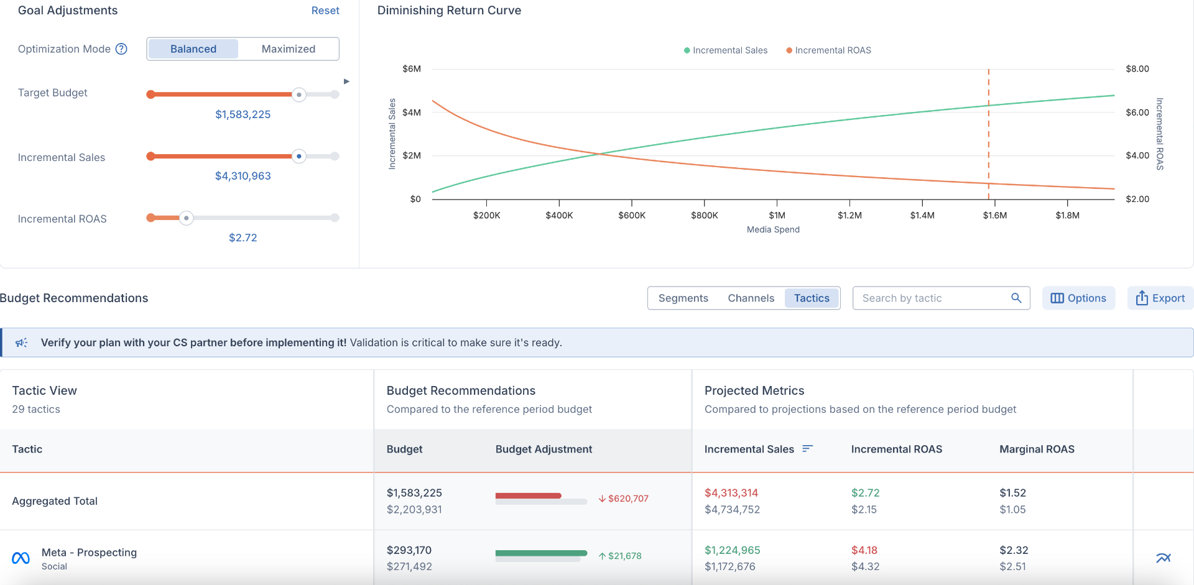Switch to the Channels tab
The image size is (1194, 585).
[751, 298]
